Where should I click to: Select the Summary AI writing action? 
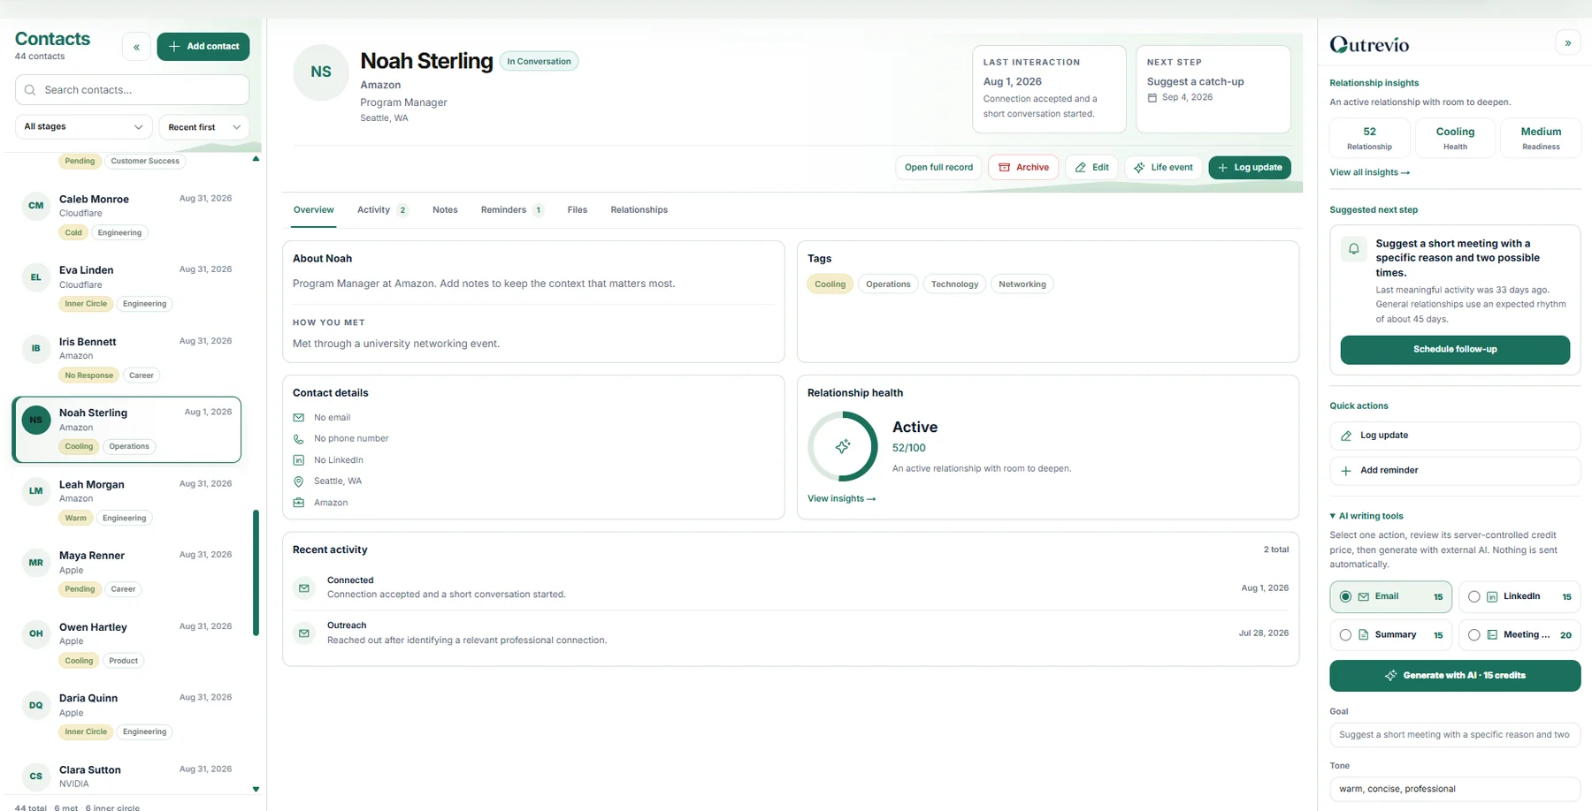point(1390,635)
